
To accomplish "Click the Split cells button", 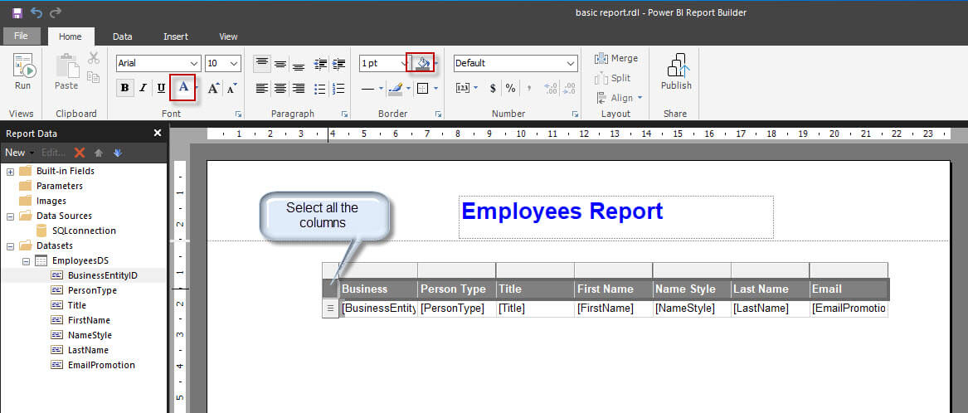I will click(x=613, y=78).
